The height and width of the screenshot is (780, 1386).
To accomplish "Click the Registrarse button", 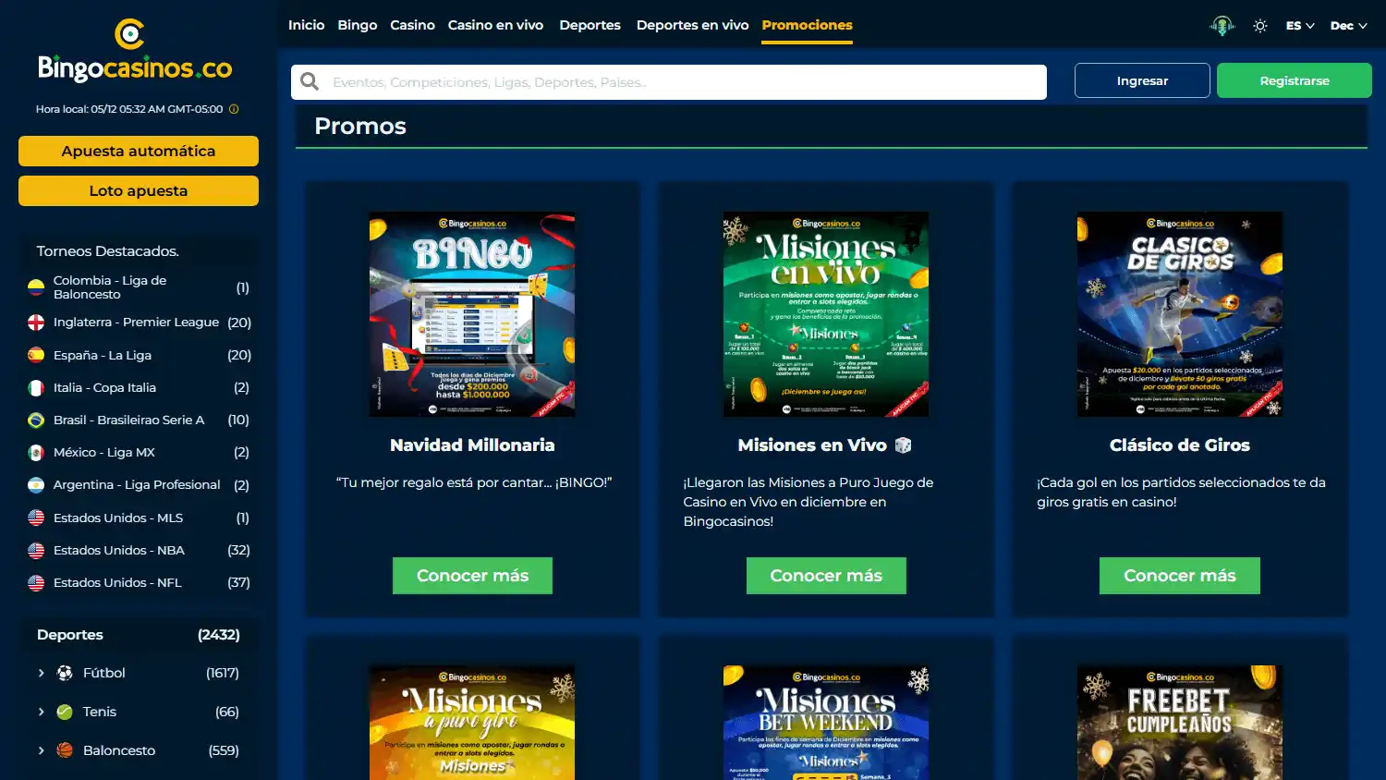I will (1295, 80).
